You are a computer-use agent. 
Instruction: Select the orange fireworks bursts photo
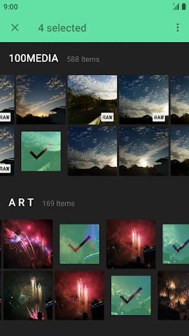(173, 295)
